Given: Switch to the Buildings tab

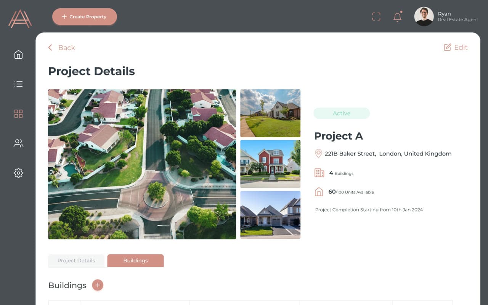Looking at the screenshot, I should click(x=135, y=261).
